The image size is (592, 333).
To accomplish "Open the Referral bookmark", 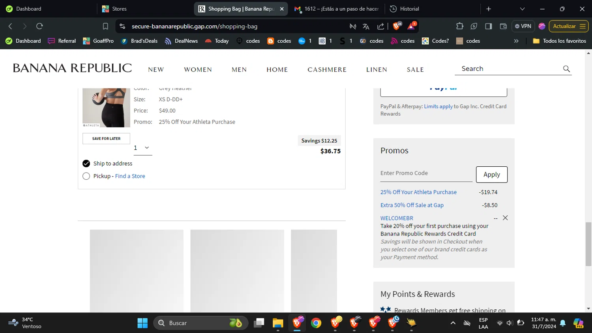I will tap(62, 41).
